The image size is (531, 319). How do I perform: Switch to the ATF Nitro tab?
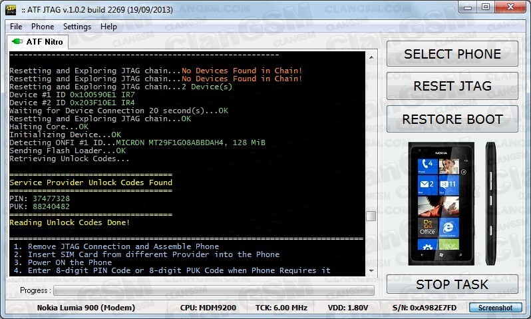point(37,42)
